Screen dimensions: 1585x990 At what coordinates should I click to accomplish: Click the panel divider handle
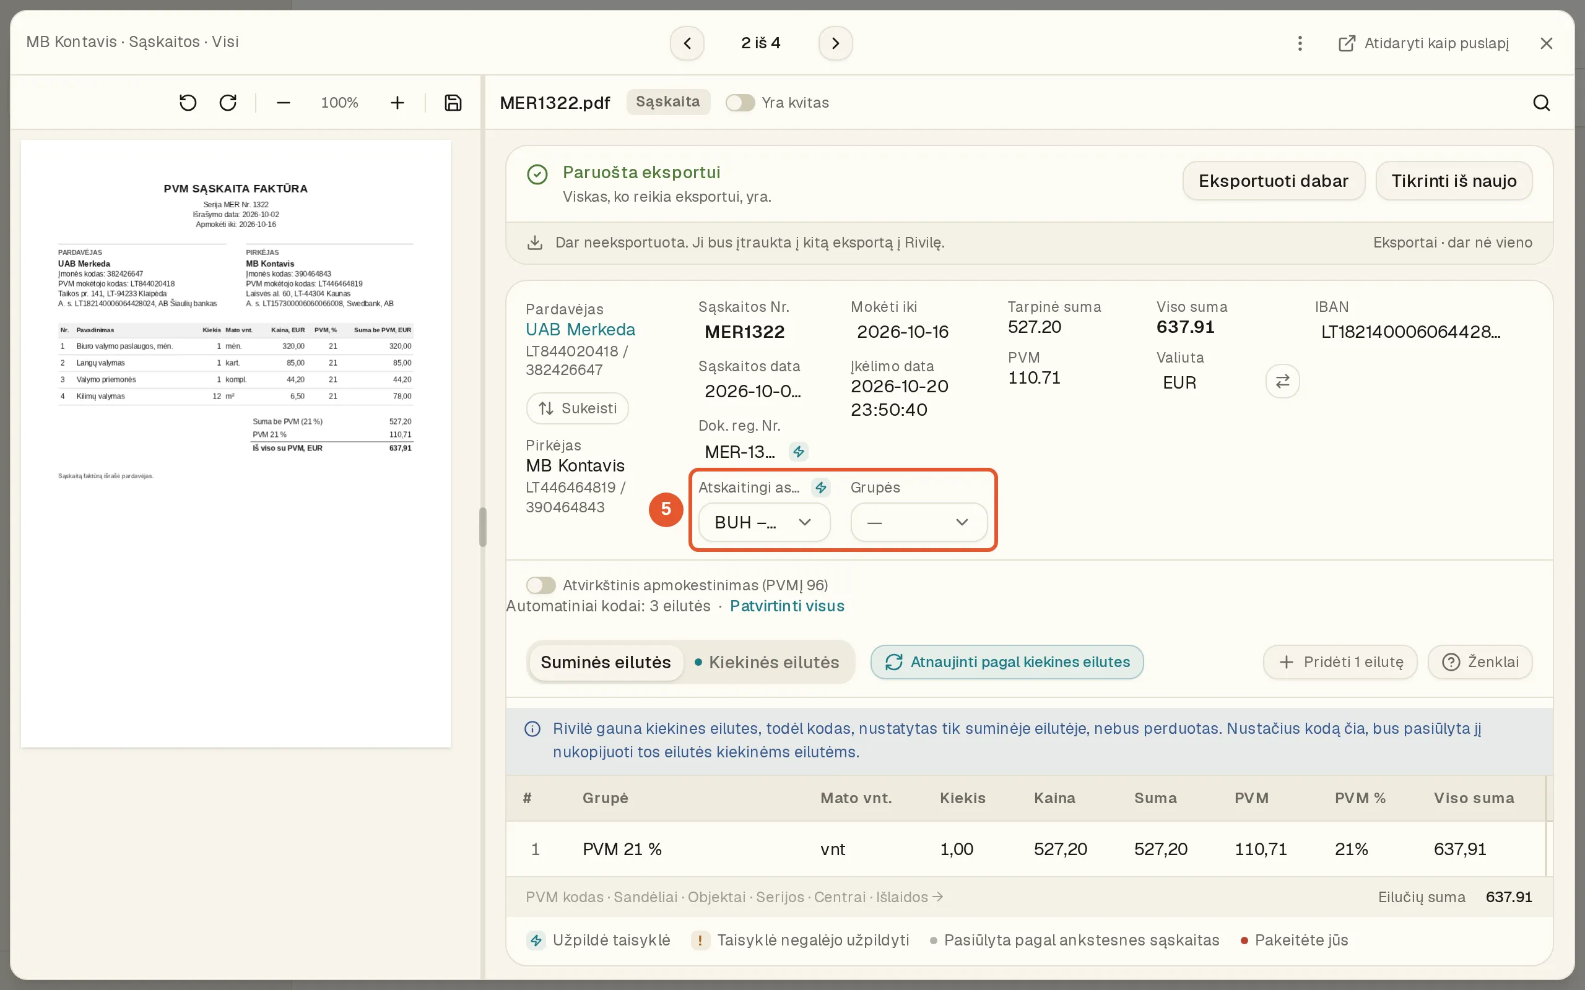click(x=483, y=527)
